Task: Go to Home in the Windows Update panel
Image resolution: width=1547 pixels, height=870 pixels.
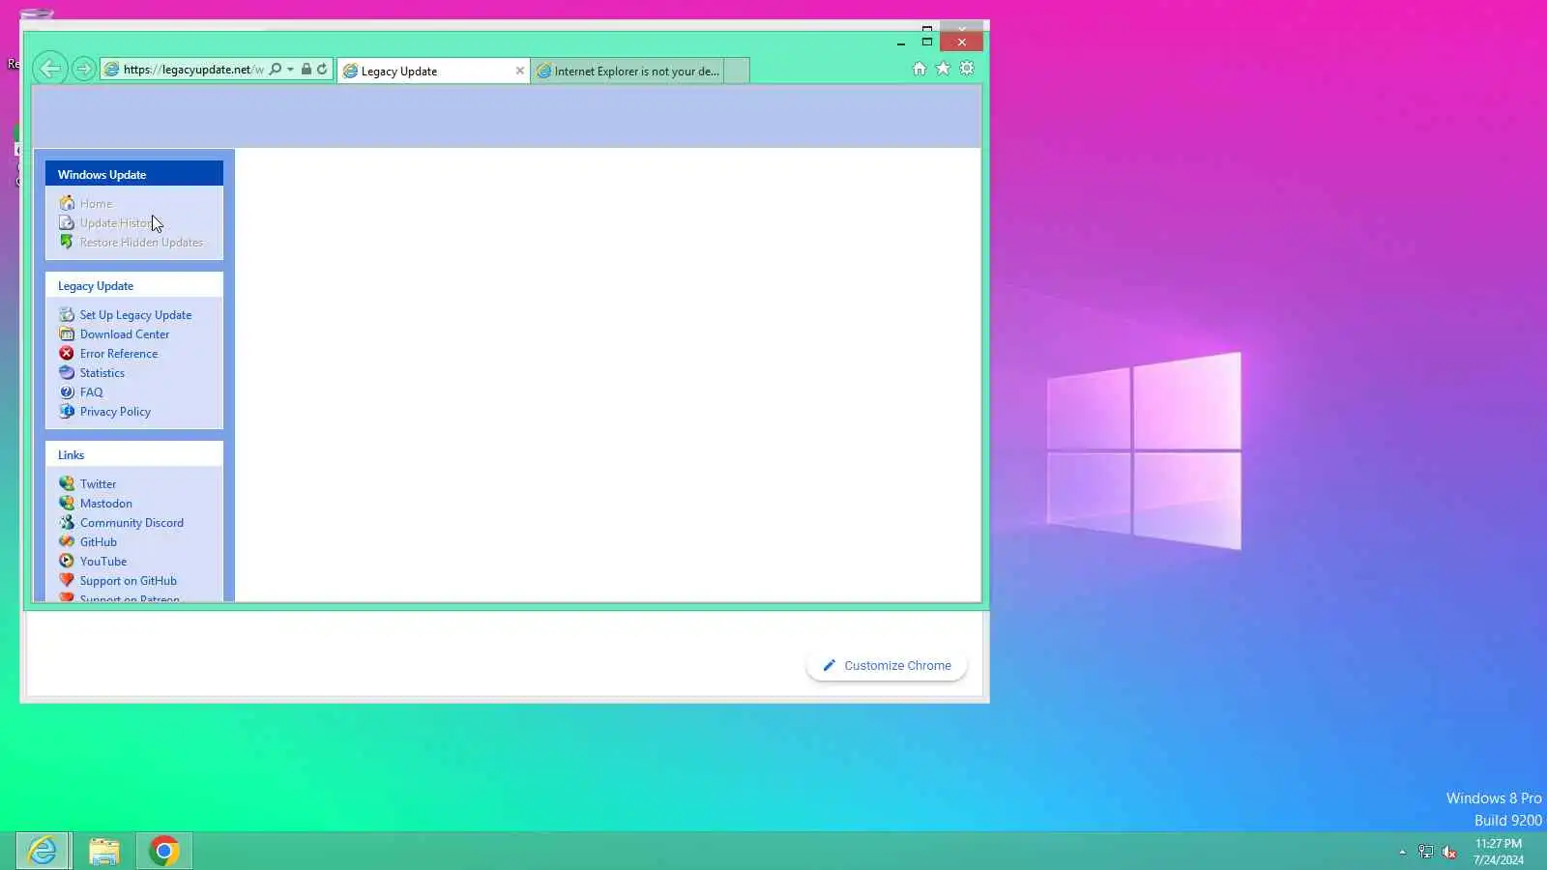Action: point(96,203)
